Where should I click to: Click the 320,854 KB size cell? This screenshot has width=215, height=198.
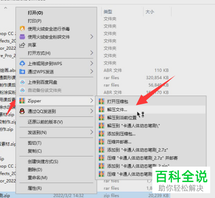[157, 78]
